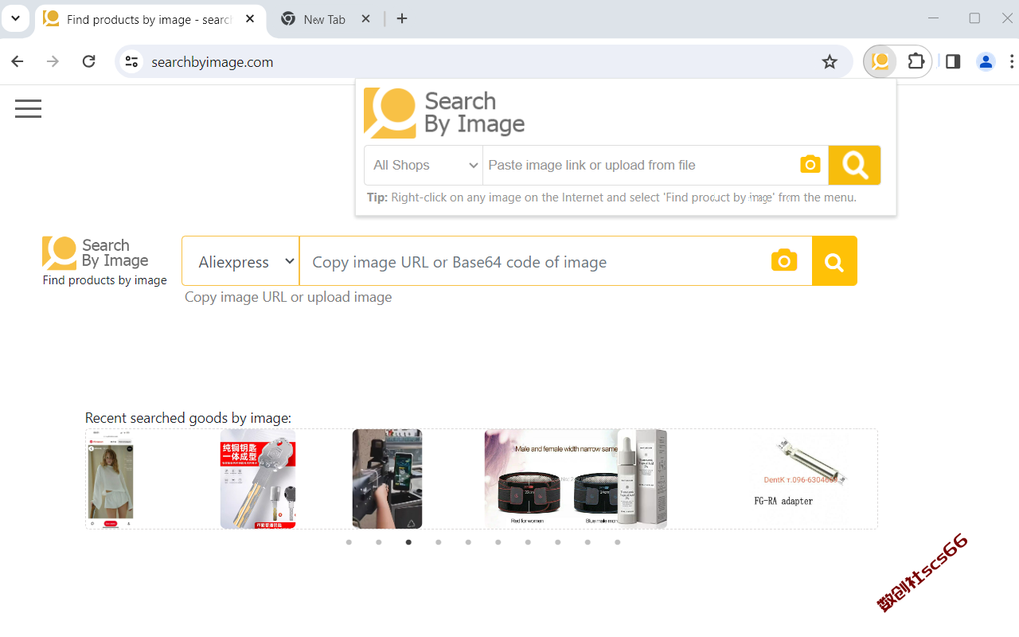Toggle the Chrome side panel icon
Viewport: 1019px width, 637px height.
[953, 61]
